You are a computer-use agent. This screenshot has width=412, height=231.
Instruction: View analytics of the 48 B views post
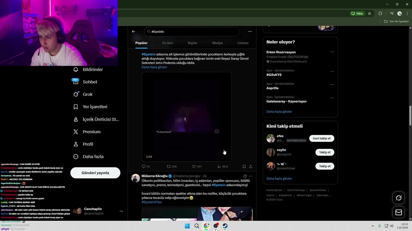click(222, 167)
